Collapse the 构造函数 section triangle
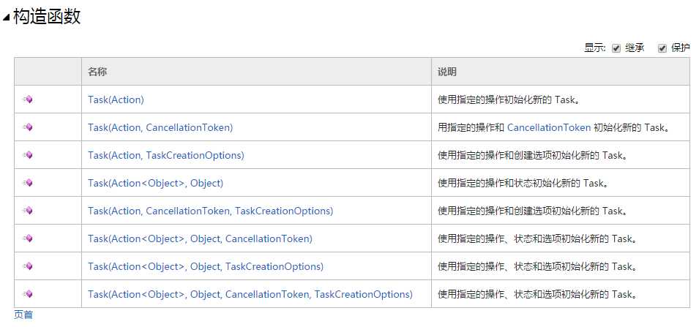The height and width of the screenshot is (327, 699). 7,19
